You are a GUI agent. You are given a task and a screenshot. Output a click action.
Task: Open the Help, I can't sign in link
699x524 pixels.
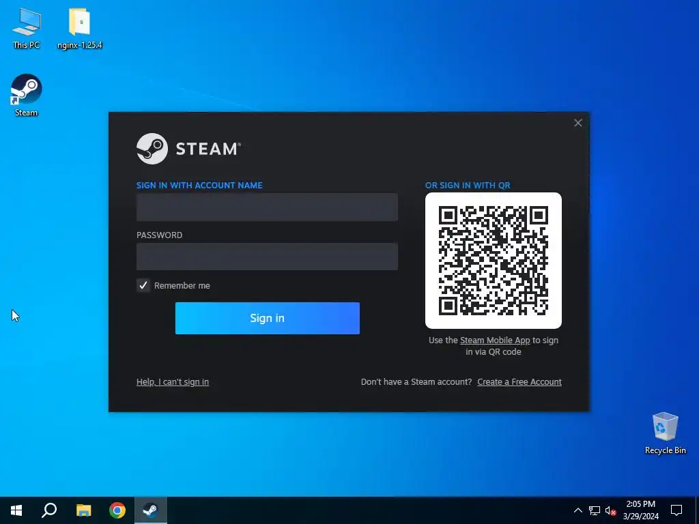click(173, 382)
